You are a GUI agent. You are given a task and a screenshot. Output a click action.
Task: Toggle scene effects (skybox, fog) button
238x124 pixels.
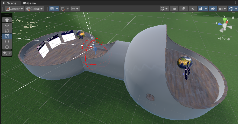[201, 9]
